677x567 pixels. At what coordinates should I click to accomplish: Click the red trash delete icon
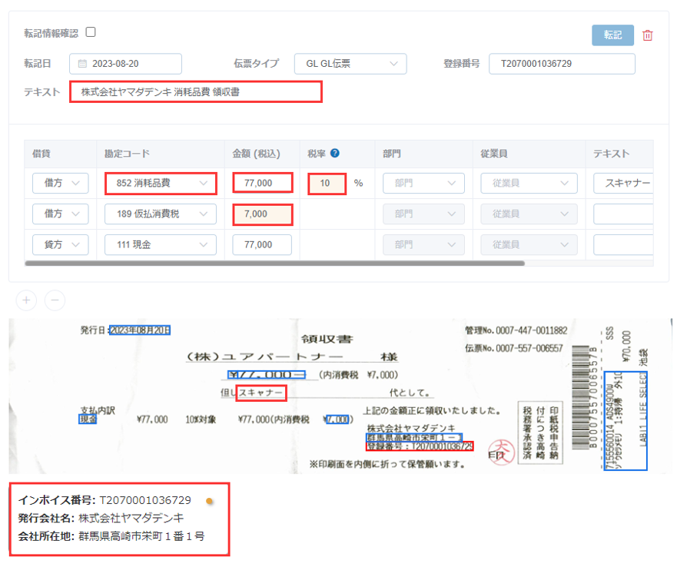[x=647, y=35]
